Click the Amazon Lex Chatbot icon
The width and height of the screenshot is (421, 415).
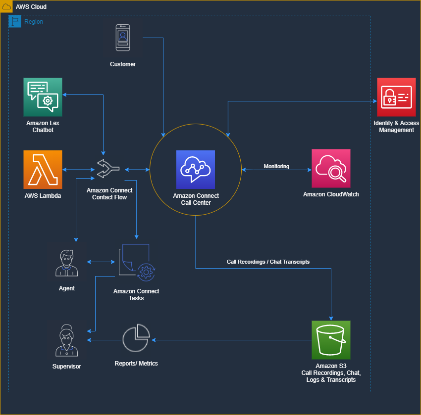point(43,97)
